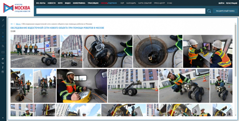Open the VK social icon
Image resolution: width=239 pixels, height=121 pixels.
(3, 63)
